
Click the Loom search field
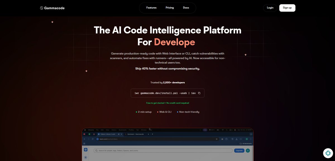(163, 150)
